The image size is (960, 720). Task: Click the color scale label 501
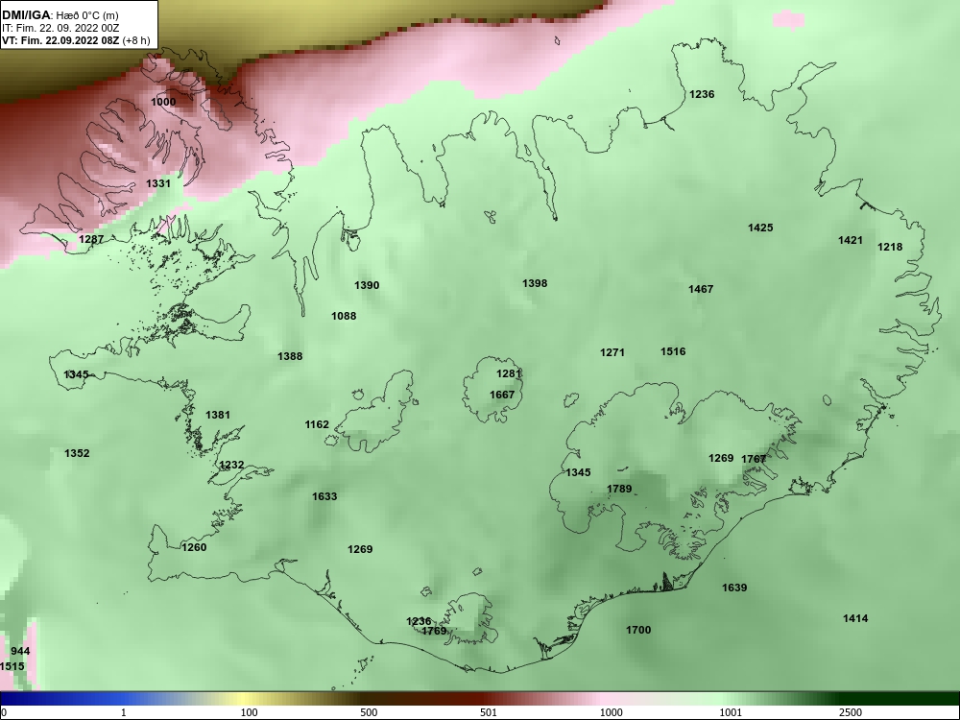489,712
